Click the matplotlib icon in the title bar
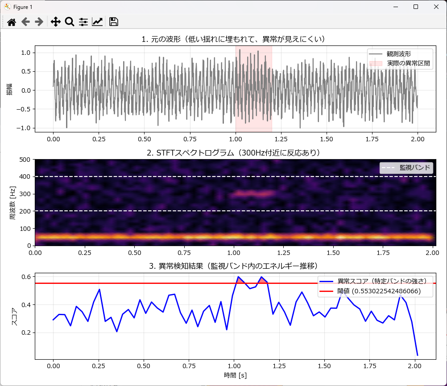This screenshot has height=386, width=447. [7, 7]
